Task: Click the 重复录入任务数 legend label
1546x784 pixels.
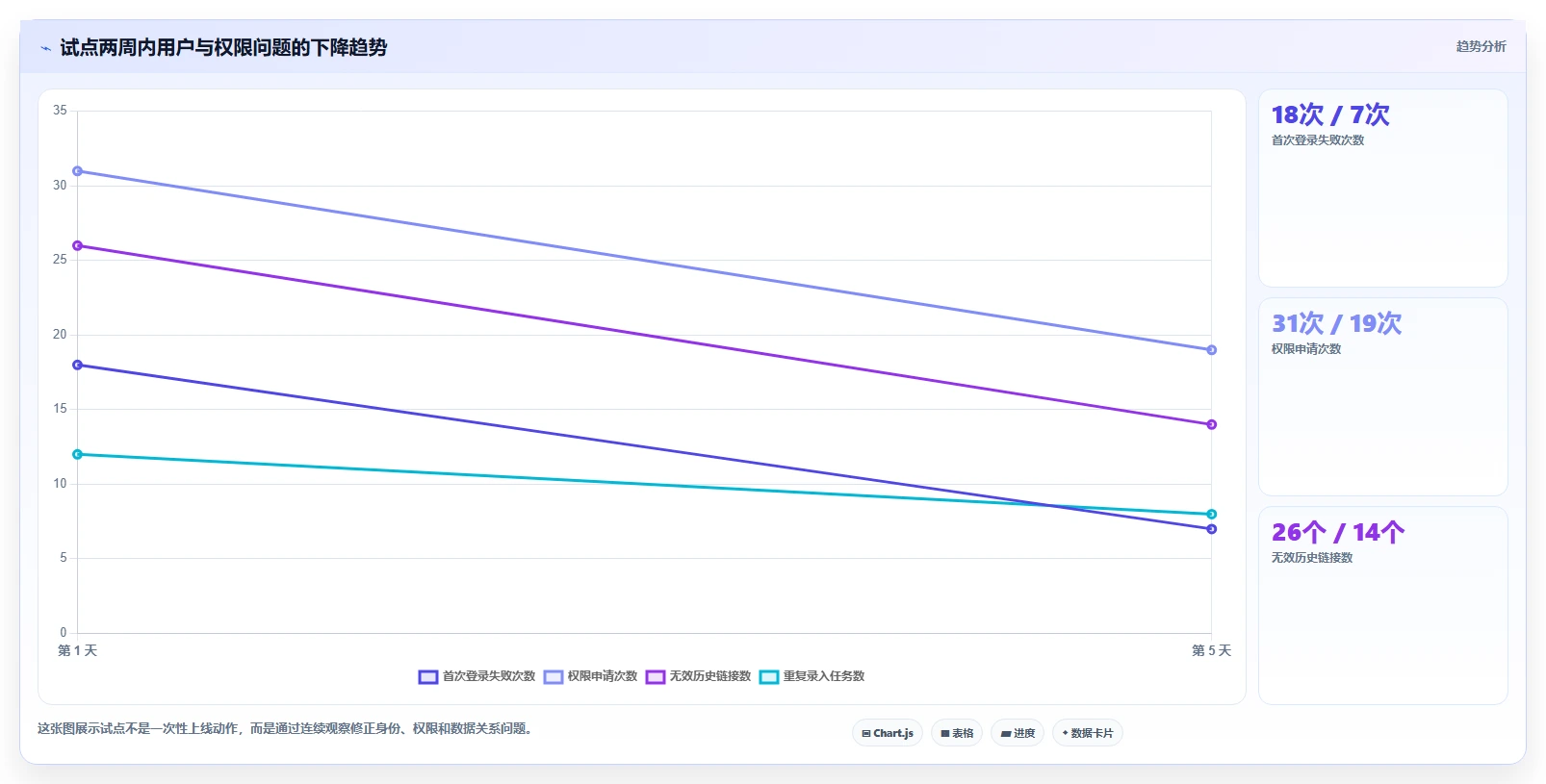Action: click(x=824, y=676)
